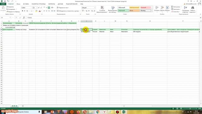This screenshot has height=114, width=202.
Task: Align cell text to the left
Action: pos(44,11)
